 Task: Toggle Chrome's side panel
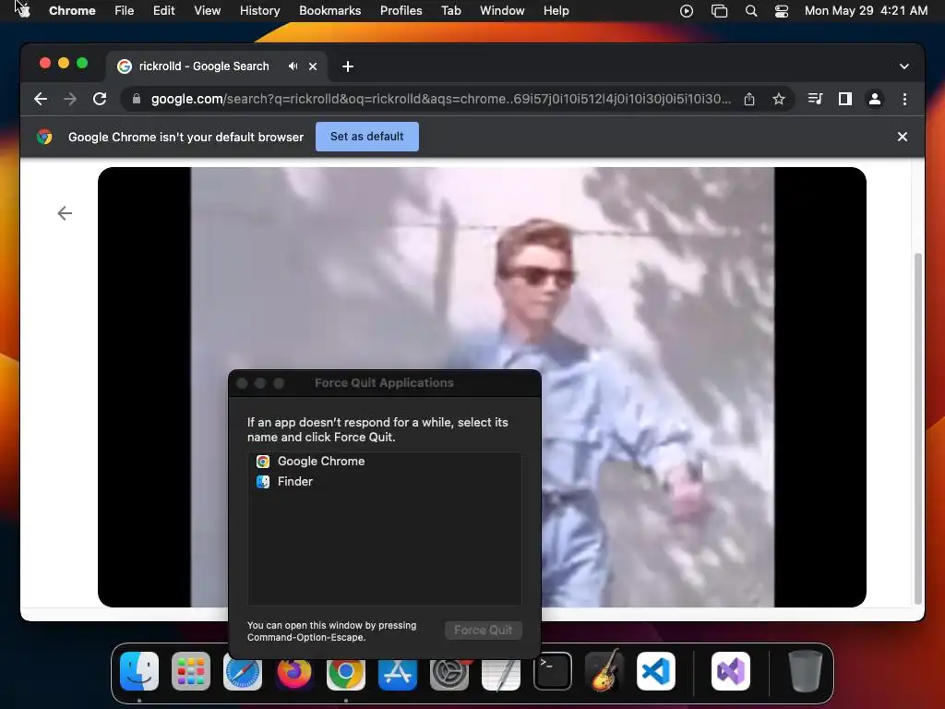[845, 99]
